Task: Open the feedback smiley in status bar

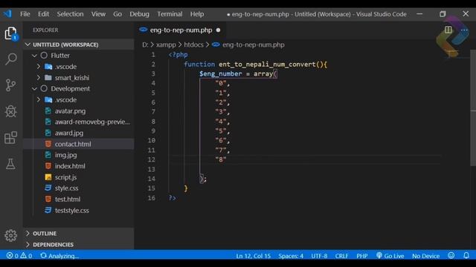Action: point(451,256)
